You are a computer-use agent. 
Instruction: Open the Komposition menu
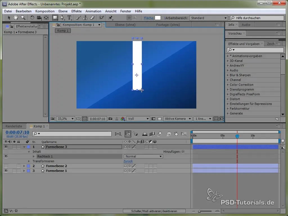pos(45,11)
